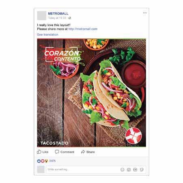Click the wow face reaction icon
Image resolution: width=183 pixels, height=183 pixels.
point(46,161)
